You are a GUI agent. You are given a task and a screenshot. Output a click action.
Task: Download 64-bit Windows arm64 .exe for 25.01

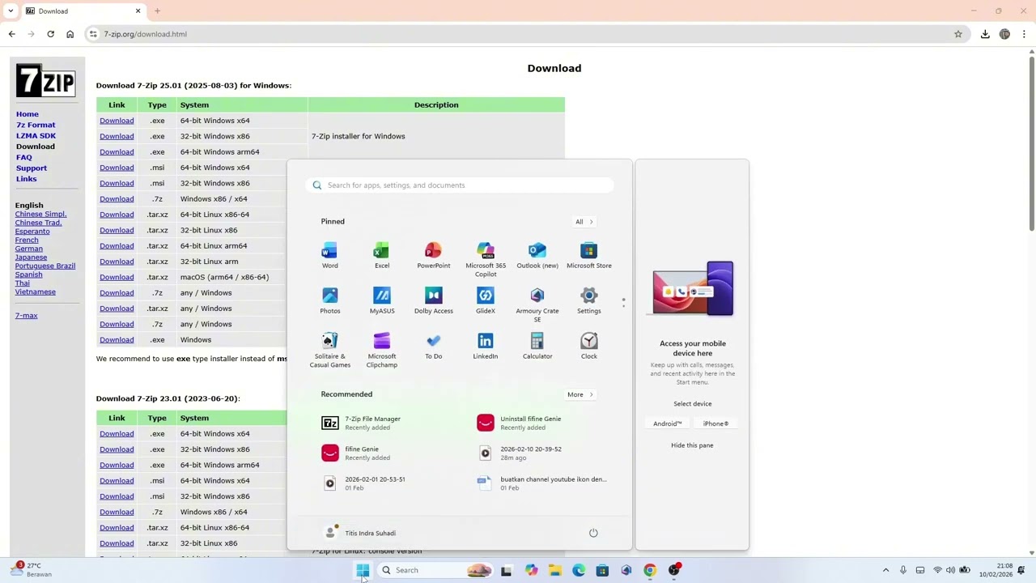[x=117, y=151]
